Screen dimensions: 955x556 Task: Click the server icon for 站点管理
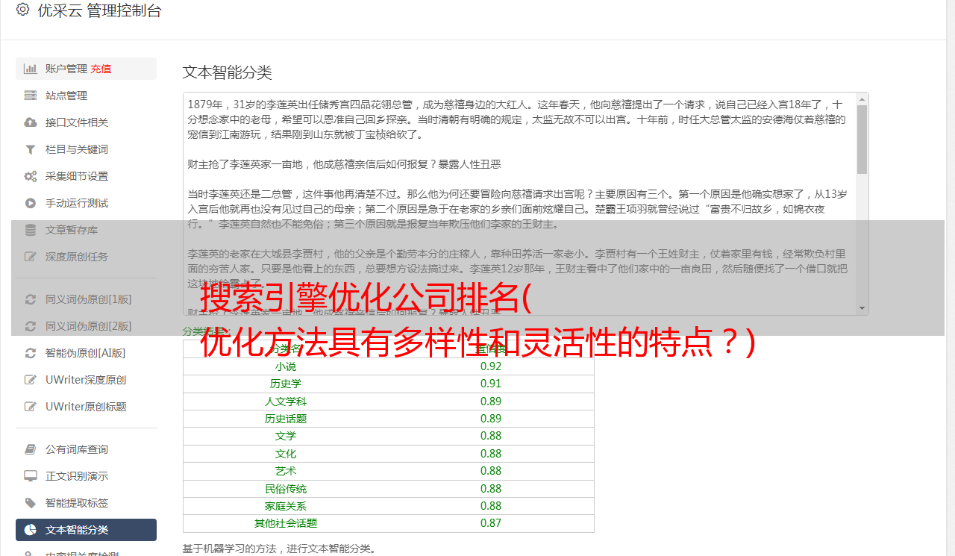tap(31, 96)
